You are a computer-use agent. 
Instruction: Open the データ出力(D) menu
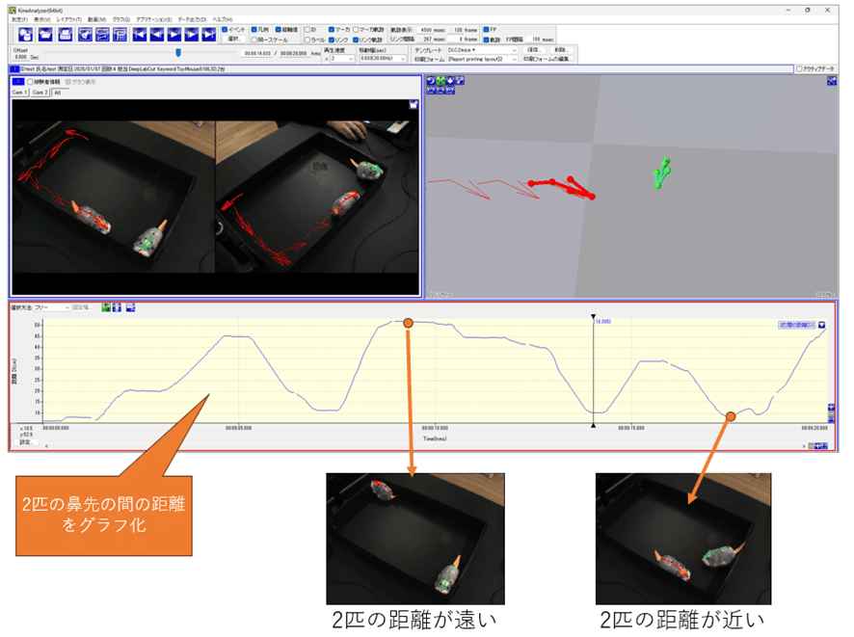click(x=192, y=19)
